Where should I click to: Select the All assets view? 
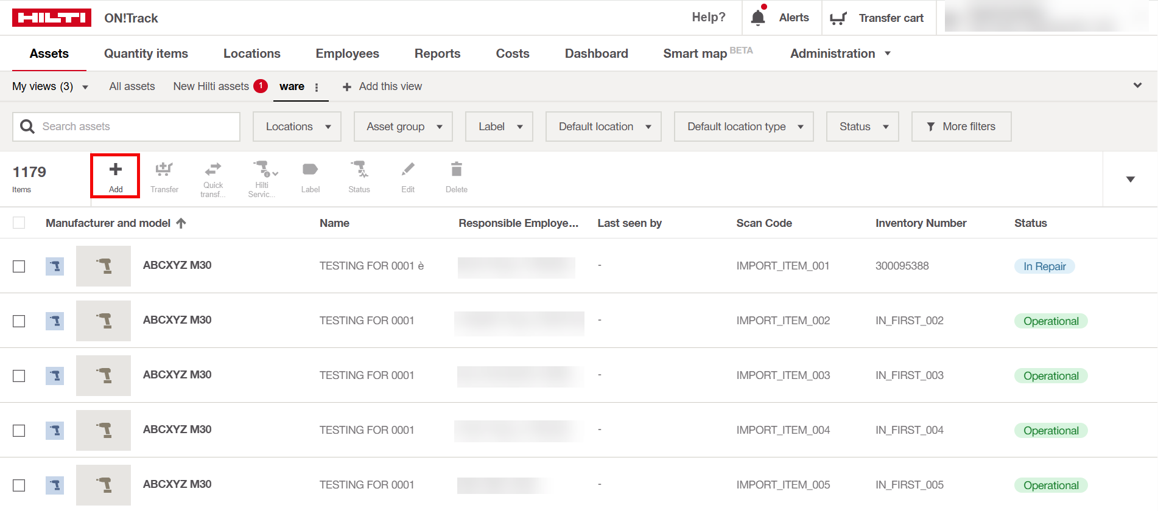[132, 86]
